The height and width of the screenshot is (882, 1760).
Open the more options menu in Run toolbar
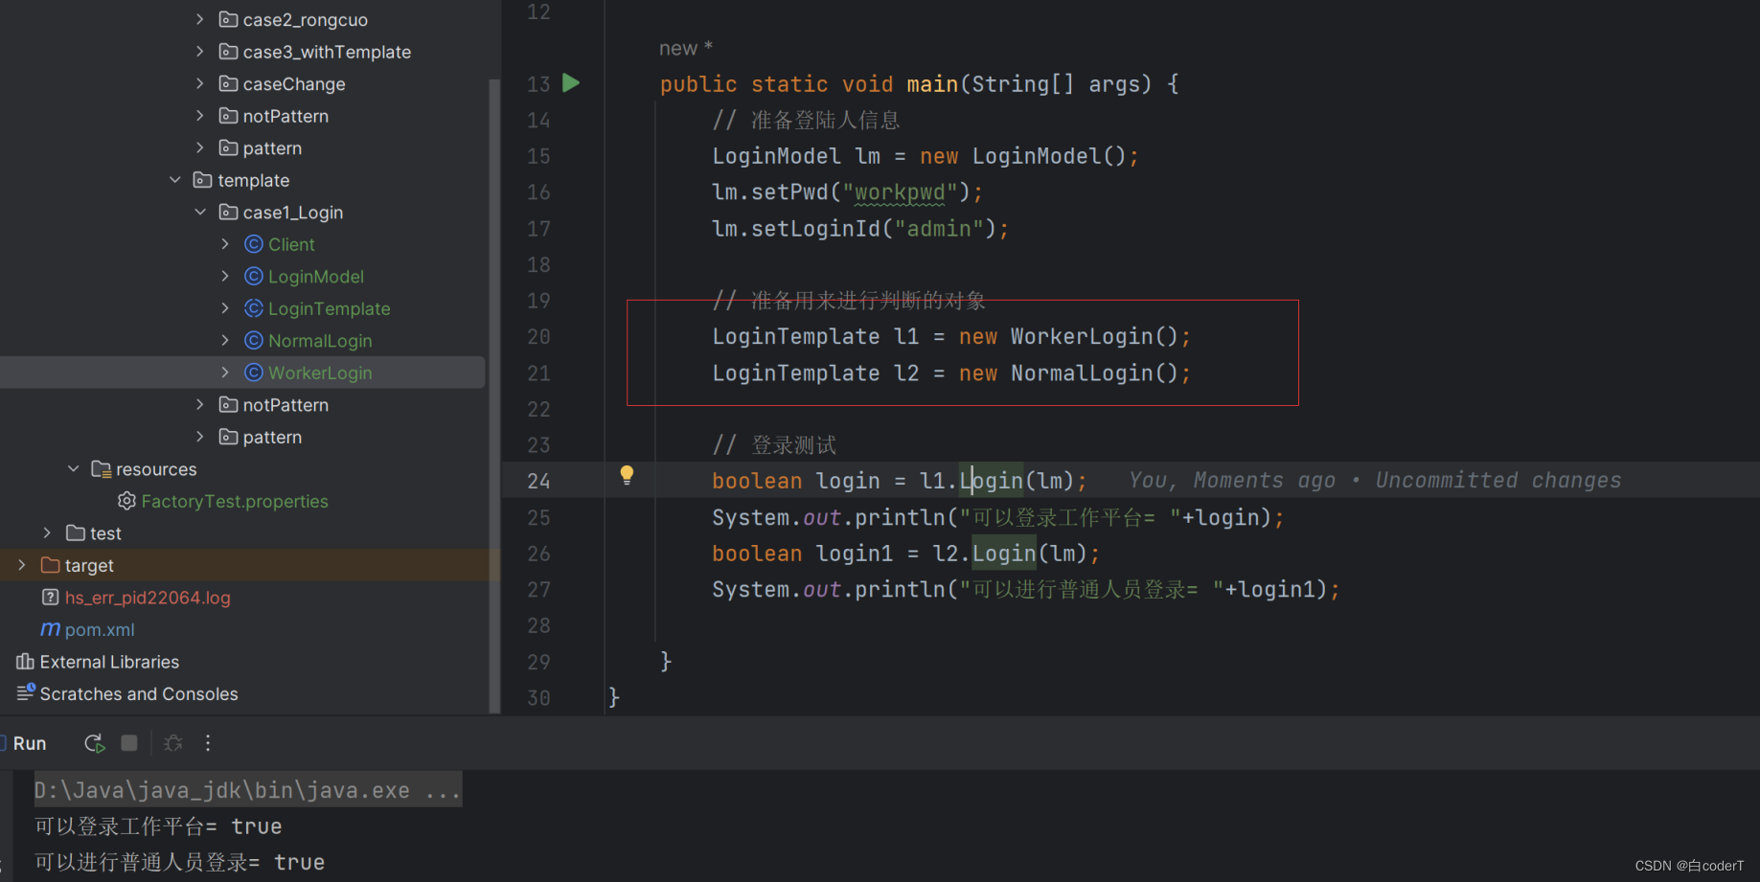[x=208, y=743]
